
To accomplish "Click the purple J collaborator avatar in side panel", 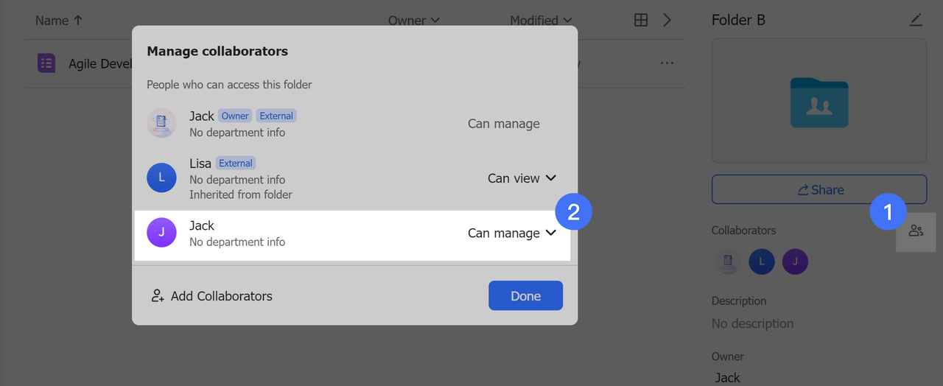I will point(795,262).
